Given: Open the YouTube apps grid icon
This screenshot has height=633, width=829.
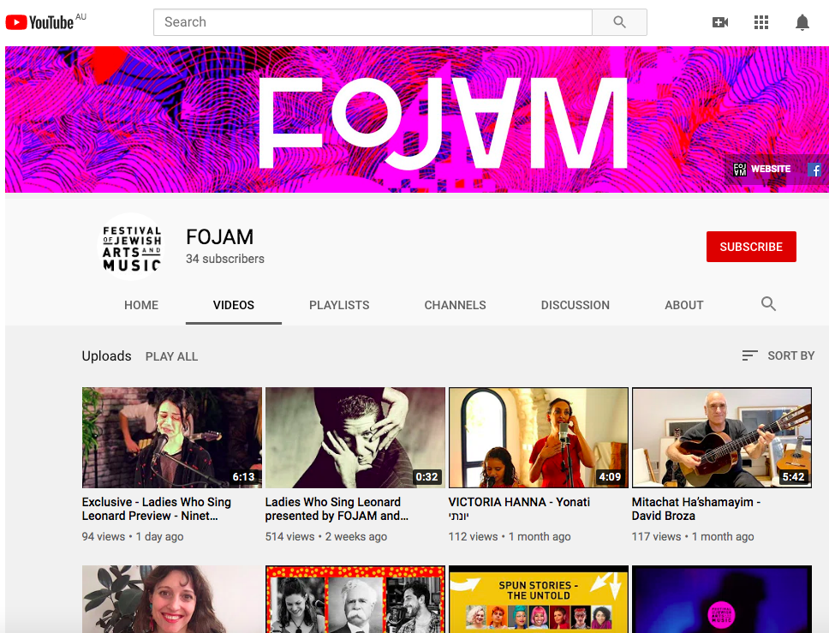Looking at the screenshot, I should pos(761,22).
